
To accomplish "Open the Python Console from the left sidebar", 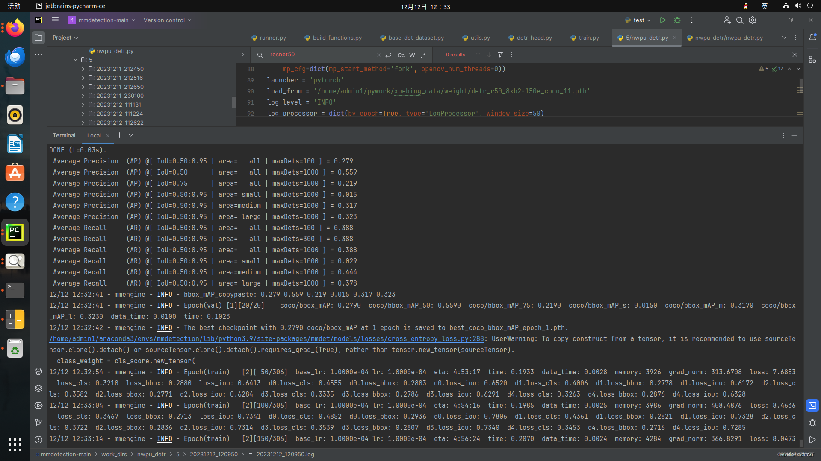I will click(x=38, y=372).
